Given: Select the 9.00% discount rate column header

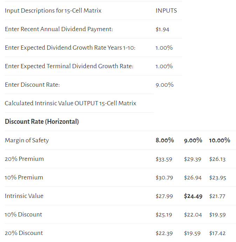Looking at the screenshot, I should point(193,140).
